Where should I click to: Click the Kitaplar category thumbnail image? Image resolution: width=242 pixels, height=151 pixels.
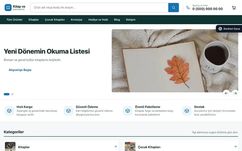(x=10, y=146)
